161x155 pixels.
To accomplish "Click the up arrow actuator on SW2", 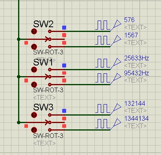I will click(34, 32).
